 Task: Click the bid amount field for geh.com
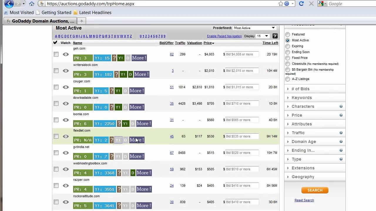coord(242,54)
